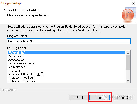Select the Accessories folder

point(67,60)
